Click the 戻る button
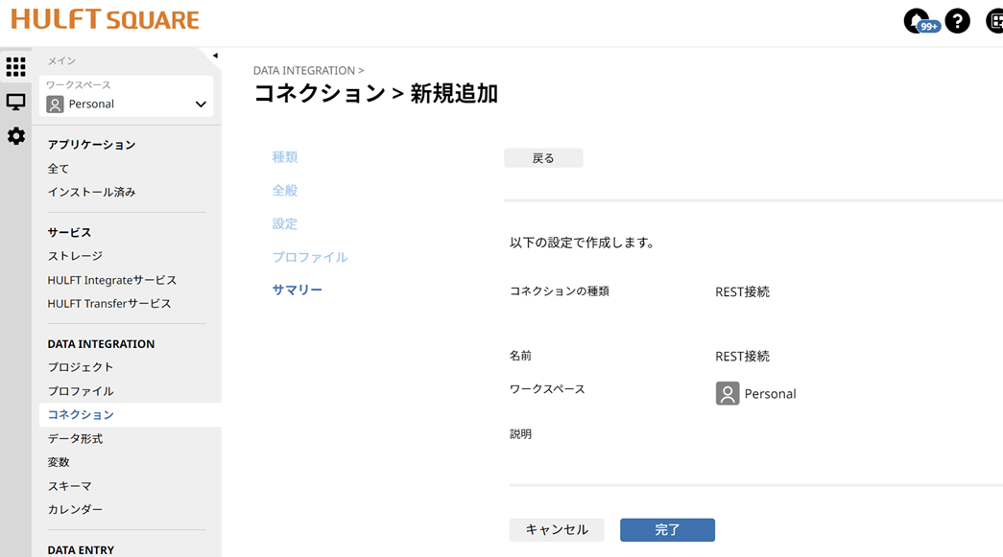Viewport: 1003px width, 557px height. coord(543,157)
